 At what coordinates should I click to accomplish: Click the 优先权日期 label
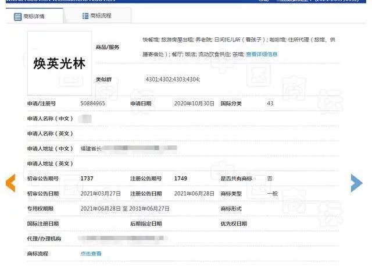(234, 223)
